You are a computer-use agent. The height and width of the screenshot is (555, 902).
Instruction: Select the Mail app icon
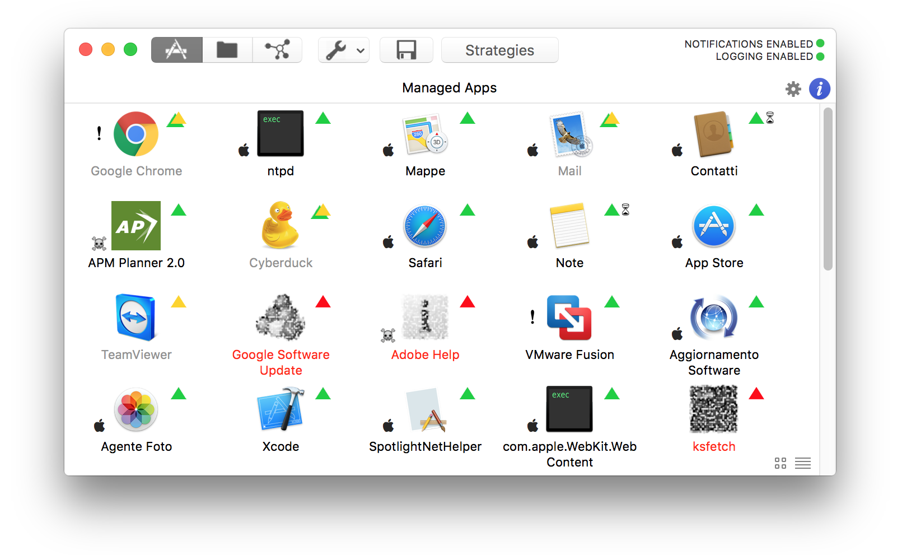(571, 134)
